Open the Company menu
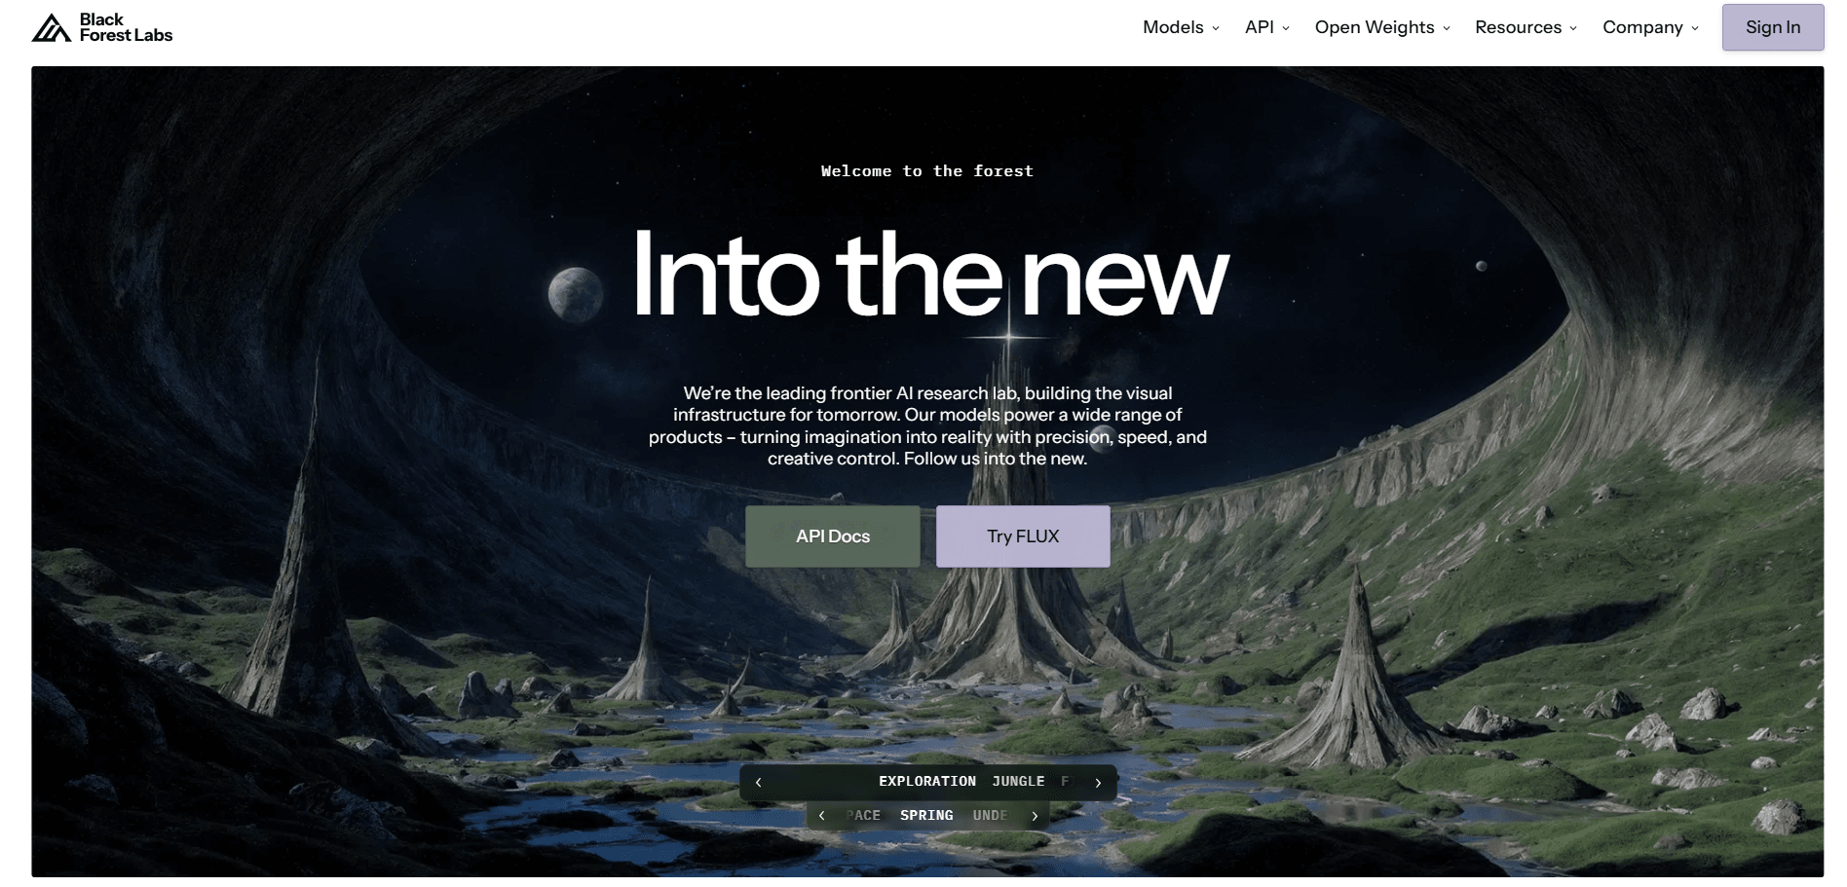This screenshot has height=887, width=1847. click(x=1650, y=27)
